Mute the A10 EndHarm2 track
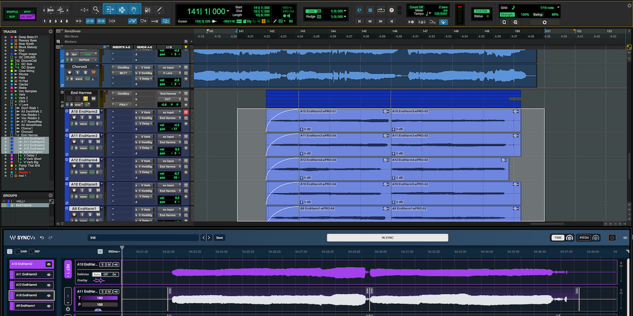633x316 pixels. click(x=109, y=265)
